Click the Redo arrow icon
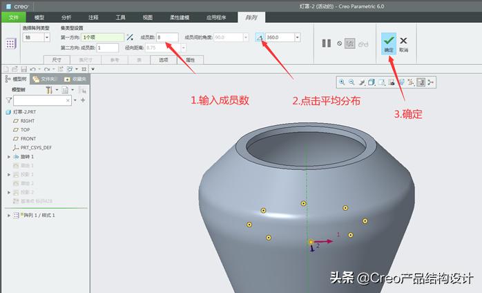 click(x=47, y=69)
